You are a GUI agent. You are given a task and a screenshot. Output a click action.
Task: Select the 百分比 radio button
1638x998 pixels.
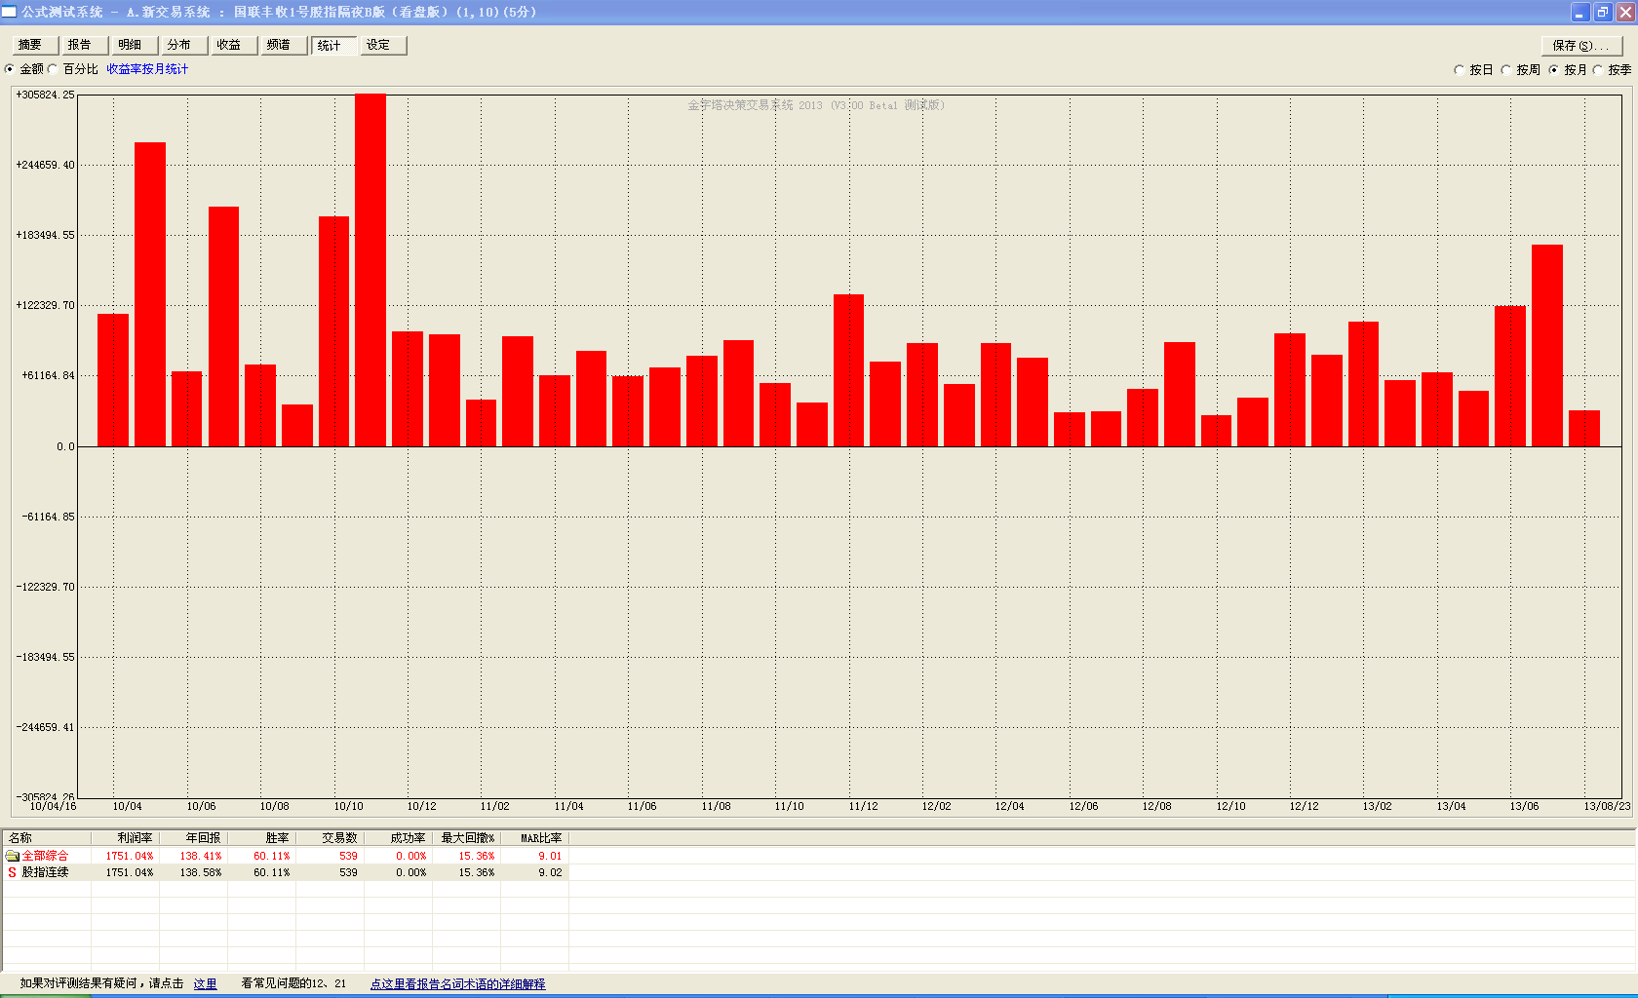(x=54, y=69)
